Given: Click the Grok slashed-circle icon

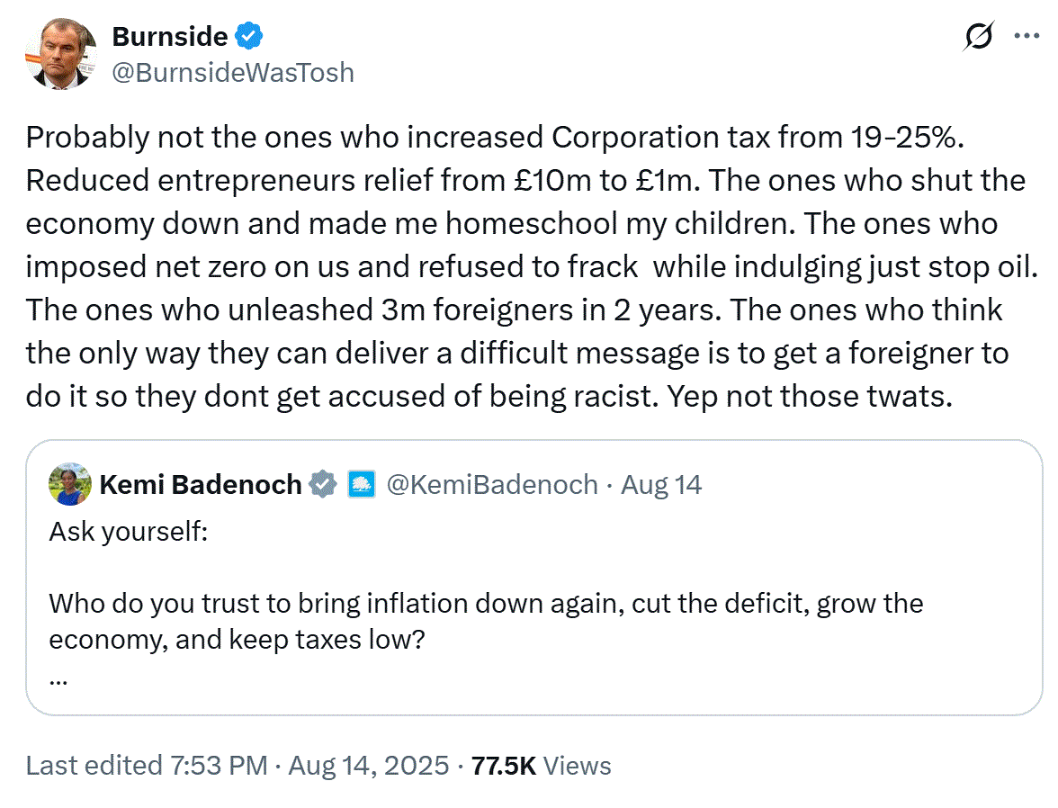Looking at the screenshot, I should (978, 37).
